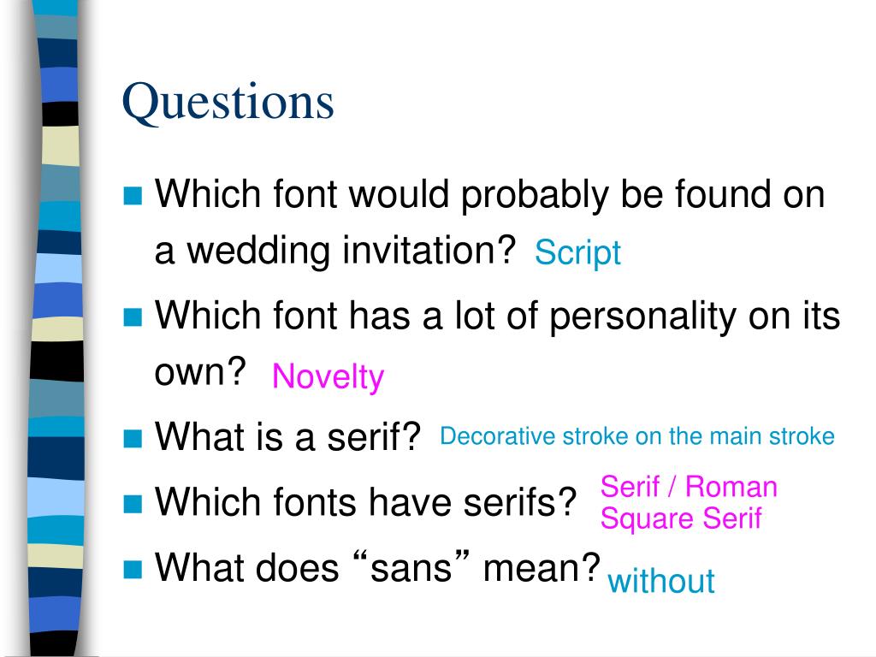Click the "Decorative stroke on the main stroke" answer
Viewport: 876px width, 657px height.
pyautogui.click(x=637, y=436)
